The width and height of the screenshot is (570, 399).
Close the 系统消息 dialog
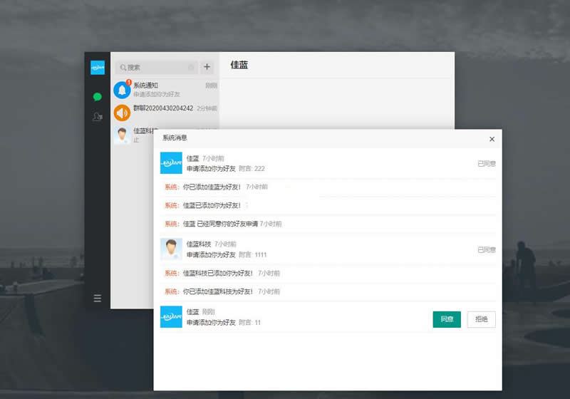point(492,140)
